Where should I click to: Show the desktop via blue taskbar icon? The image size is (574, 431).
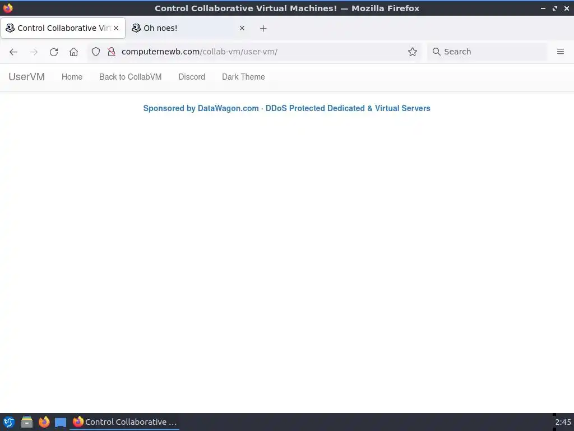[x=61, y=423]
